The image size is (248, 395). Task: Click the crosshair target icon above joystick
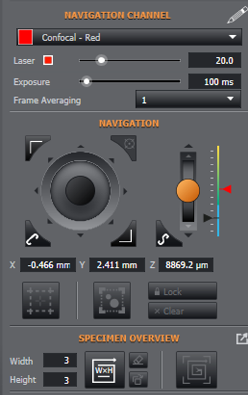click(x=124, y=148)
